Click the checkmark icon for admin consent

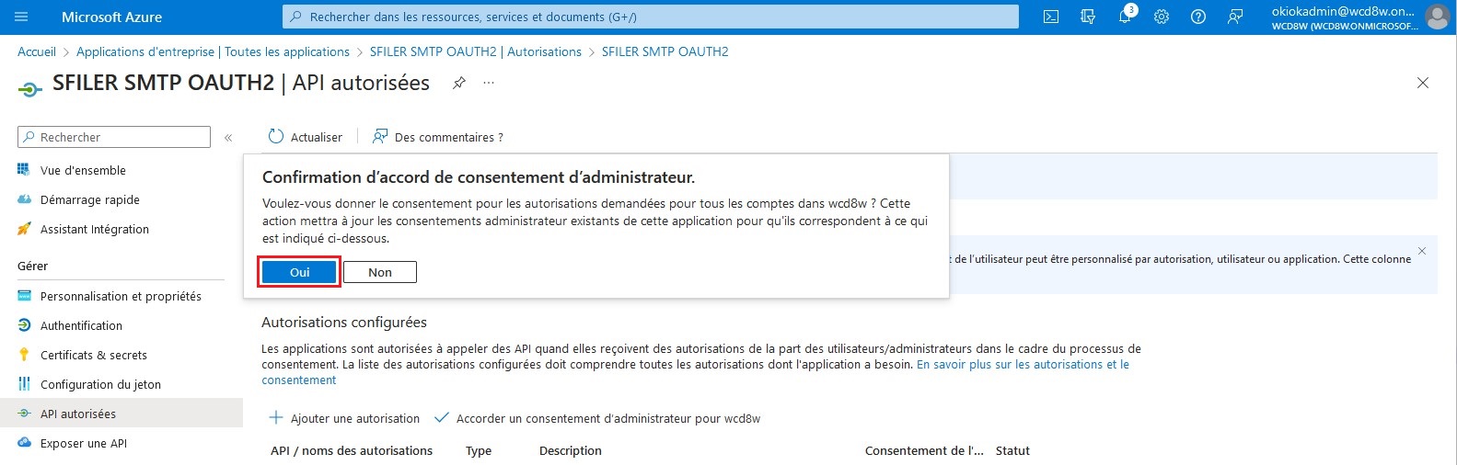pyautogui.click(x=441, y=418)
